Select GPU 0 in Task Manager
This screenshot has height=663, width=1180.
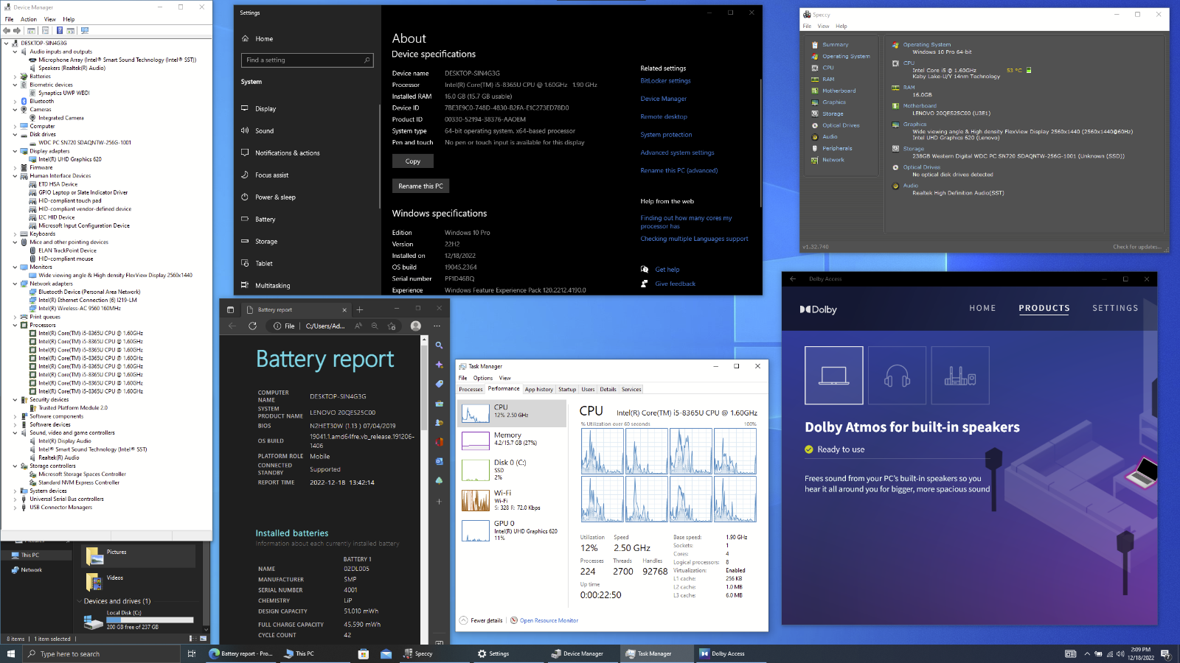pyautogui.click(x=512, y=530)
